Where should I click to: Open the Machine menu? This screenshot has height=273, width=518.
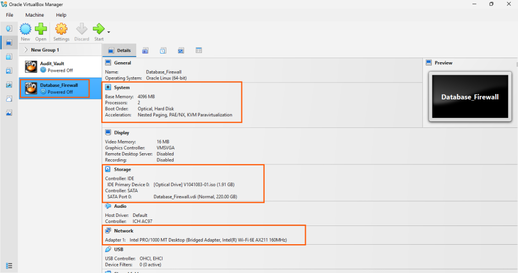[35, 15]
